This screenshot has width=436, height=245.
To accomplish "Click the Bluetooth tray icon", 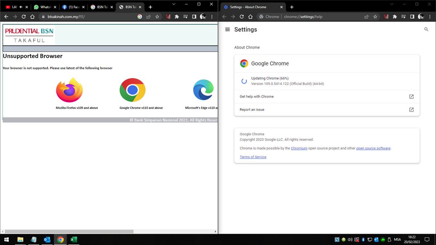I will coord(363,240).
